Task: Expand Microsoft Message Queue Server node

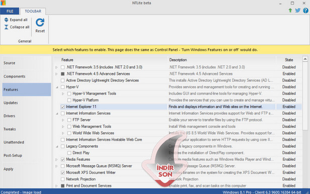Action: [57, 166]
